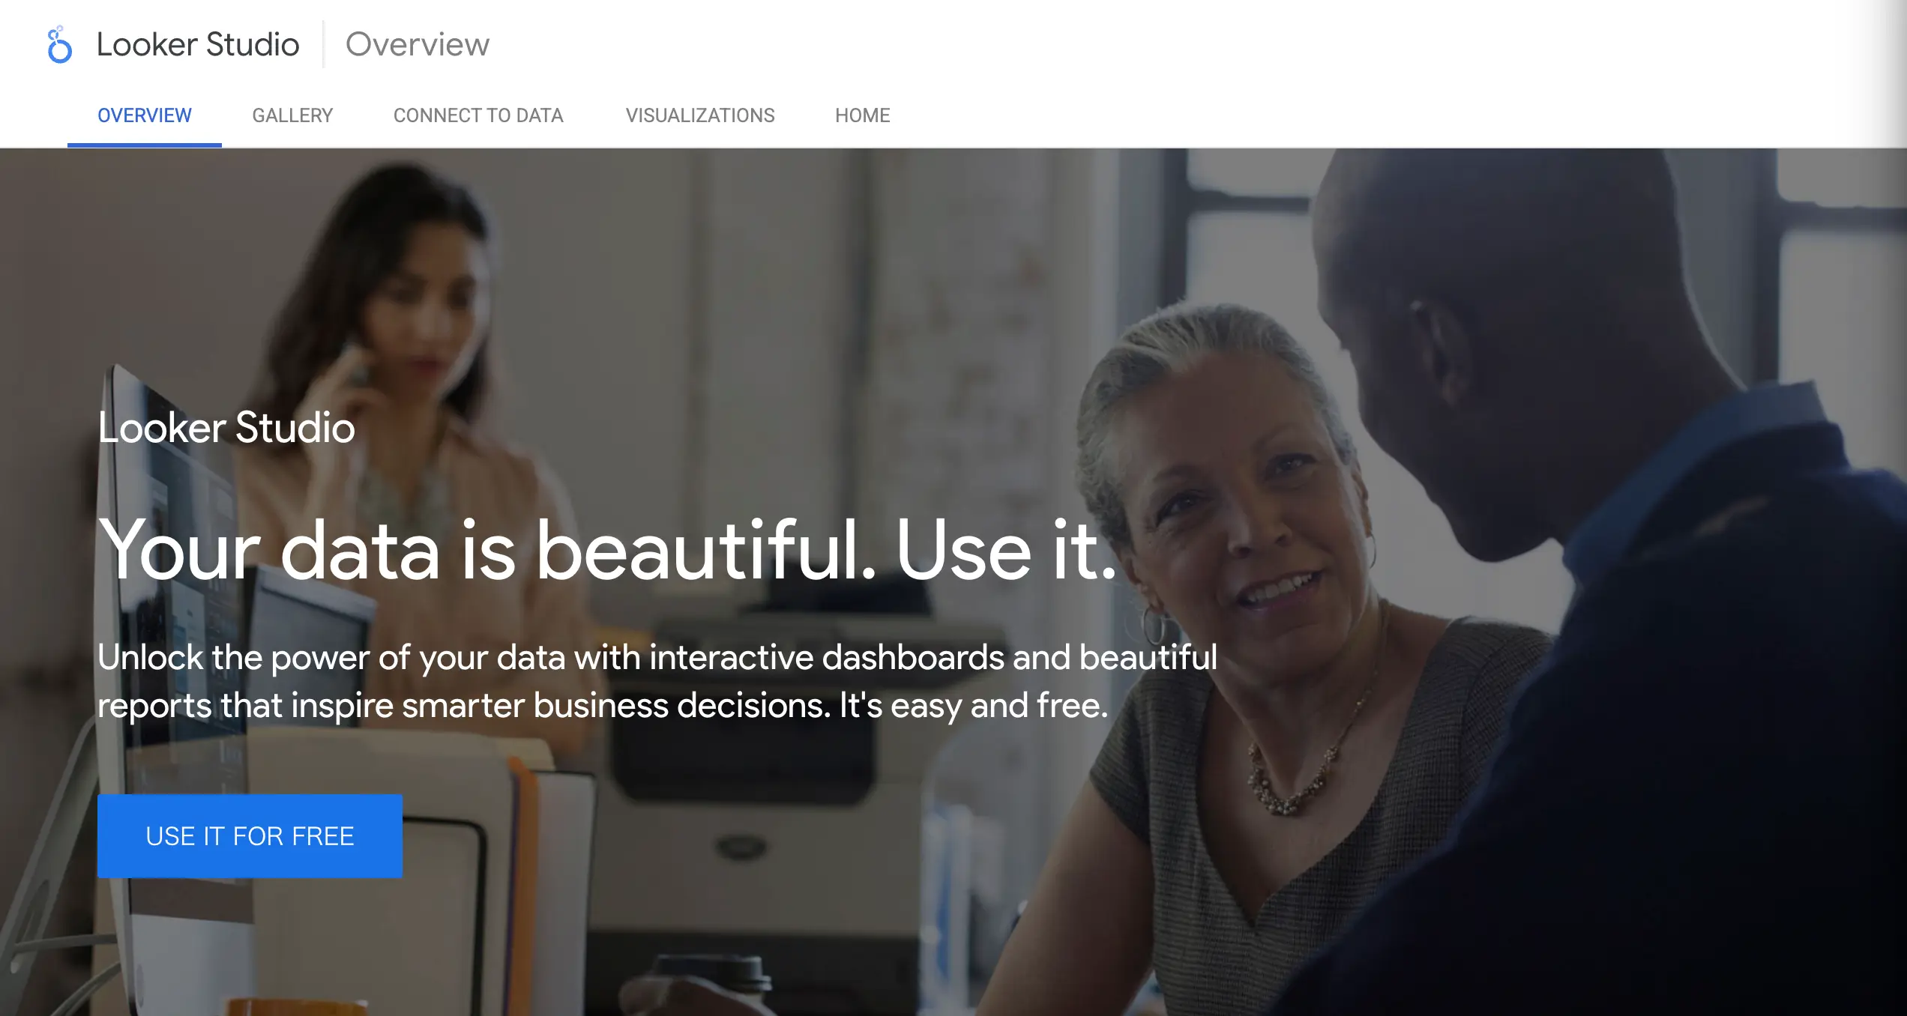This screenshot has height=1016, width=1907.
Task: Navigate to the HOME tab
Action: coord(863,115)
